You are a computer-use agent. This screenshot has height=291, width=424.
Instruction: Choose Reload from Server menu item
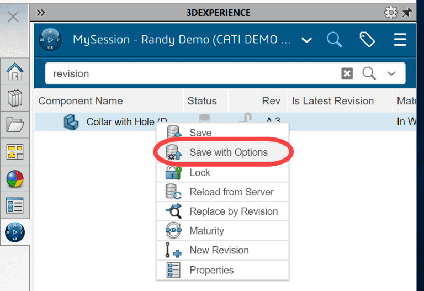(x=222, y=192)
